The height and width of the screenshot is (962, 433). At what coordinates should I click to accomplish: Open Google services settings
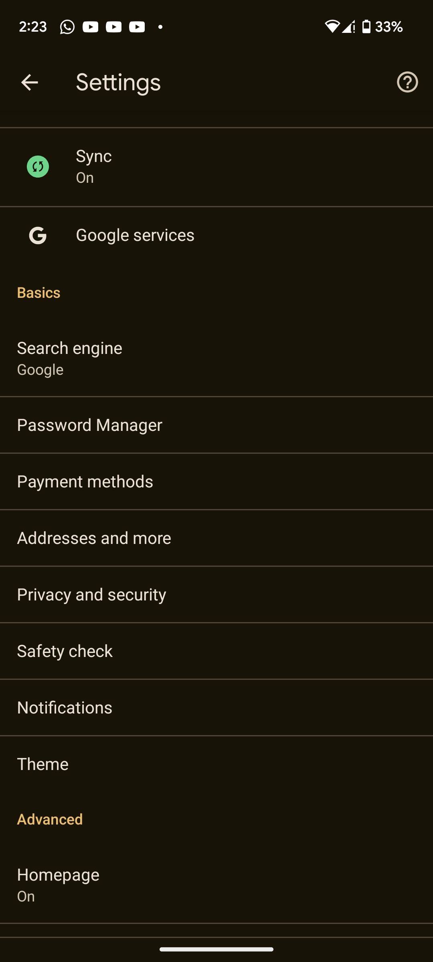(216, 235)
